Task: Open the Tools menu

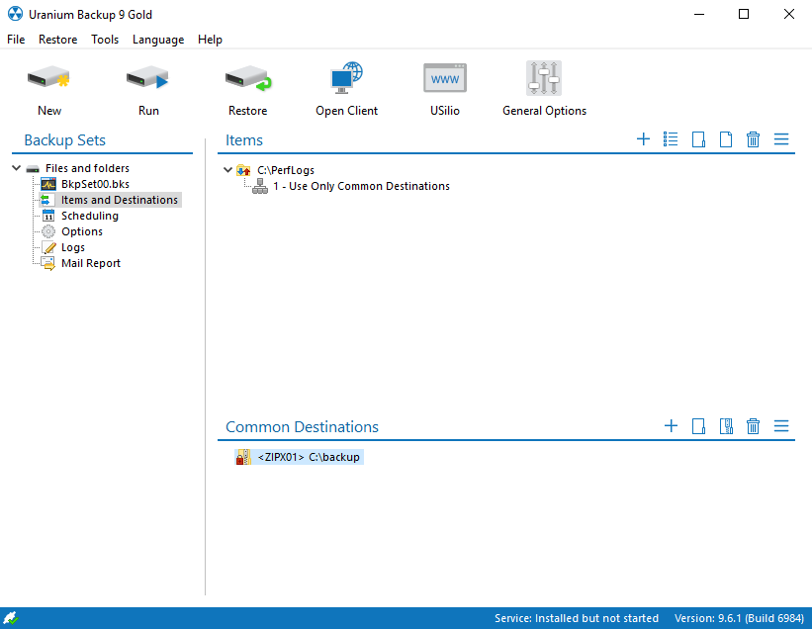Action: tap(105, 40)
